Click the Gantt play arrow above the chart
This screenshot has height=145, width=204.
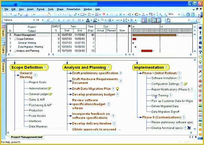coord(130,26)
